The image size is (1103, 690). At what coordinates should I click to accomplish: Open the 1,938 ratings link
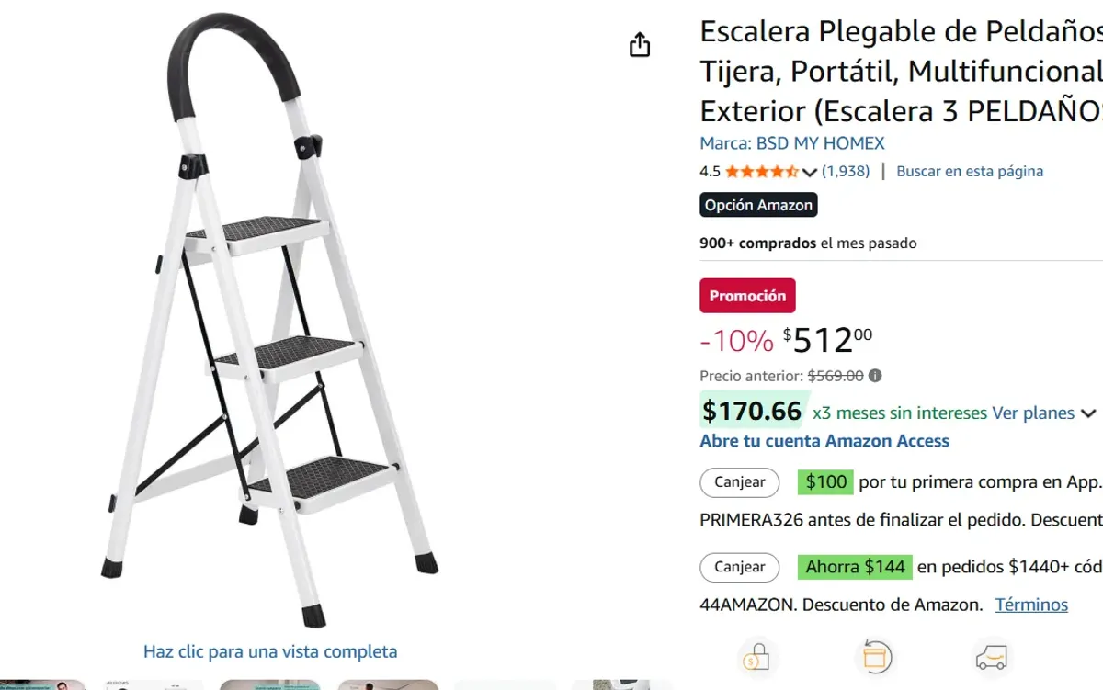(x=845, y=171)
